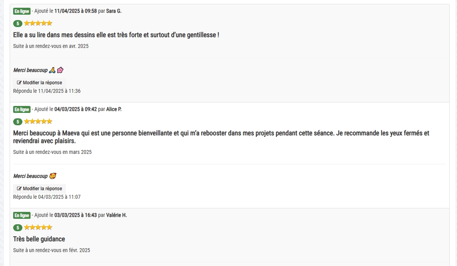Edit the reply to Alice P.'s review
This screenshot has width=457, height=266.
(39, 189)
